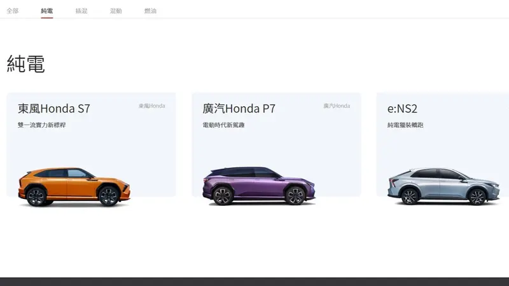Click the 東風Honda brand label on S7 card

coord(152,106)
